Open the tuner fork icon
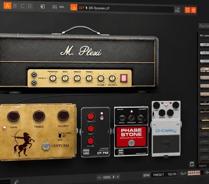The height and width of the screenshot is (184, 209). [17, 182]
